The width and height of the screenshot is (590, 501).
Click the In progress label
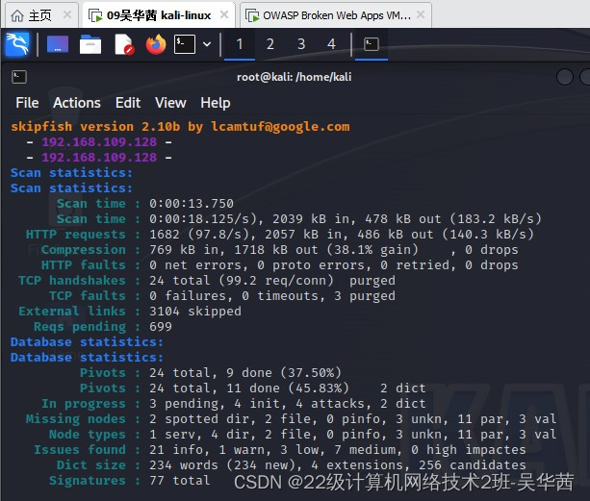(x=84, y=404)
